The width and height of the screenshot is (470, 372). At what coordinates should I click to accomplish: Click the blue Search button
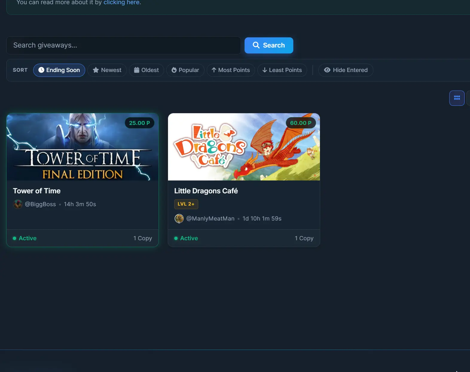click(x=269, y=45)
